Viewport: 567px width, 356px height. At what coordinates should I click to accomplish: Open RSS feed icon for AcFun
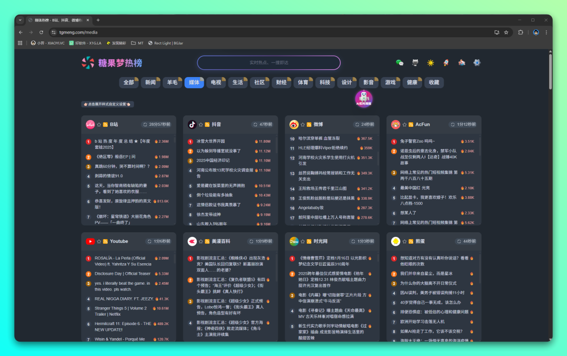point(411,125)
